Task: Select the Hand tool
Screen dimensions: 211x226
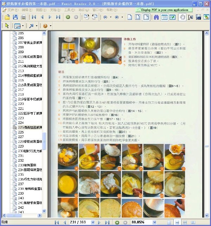Action: [182, 17]
